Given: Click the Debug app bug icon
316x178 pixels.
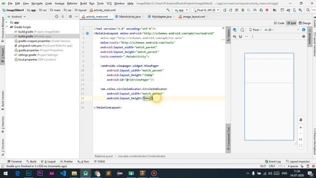Looking at the screenshot, I should pos(242,10).
